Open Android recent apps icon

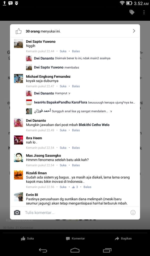coord(107,250)
